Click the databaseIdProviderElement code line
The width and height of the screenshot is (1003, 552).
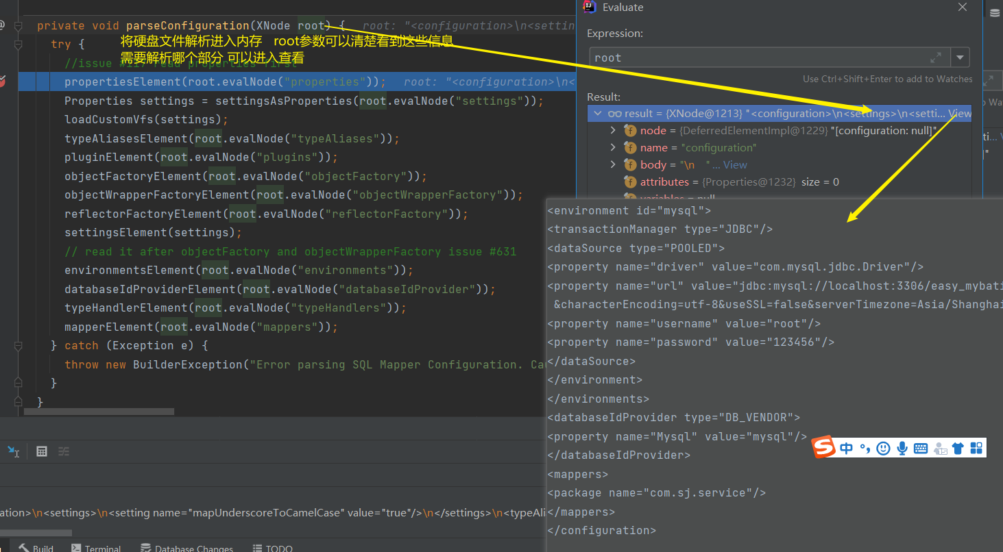pos(280,289)
